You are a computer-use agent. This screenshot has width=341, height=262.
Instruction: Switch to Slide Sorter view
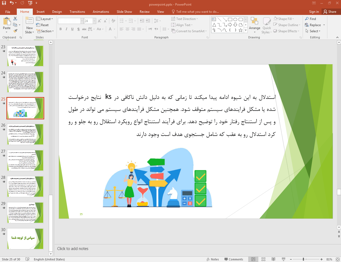click(263, 259)
